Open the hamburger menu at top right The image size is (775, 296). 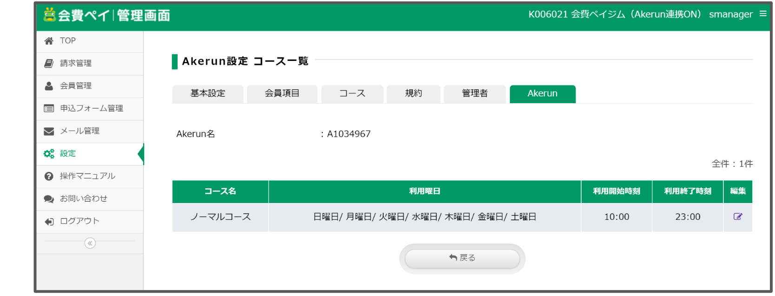point(763,14)
